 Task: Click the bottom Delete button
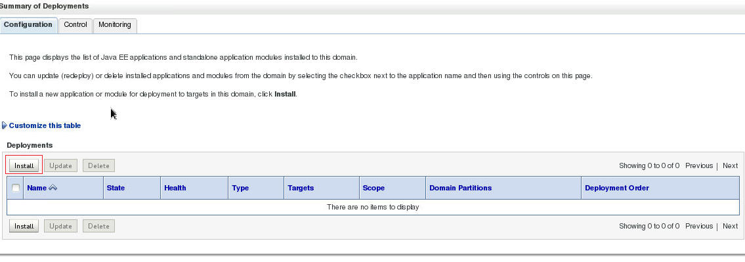pyautogui.click(x=98, y=226)
